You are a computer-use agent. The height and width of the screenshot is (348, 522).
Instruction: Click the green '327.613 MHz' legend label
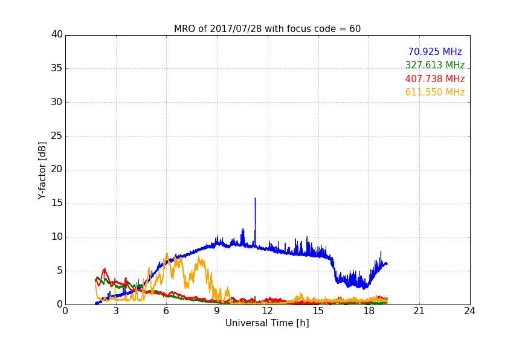(x=435, y=65)
